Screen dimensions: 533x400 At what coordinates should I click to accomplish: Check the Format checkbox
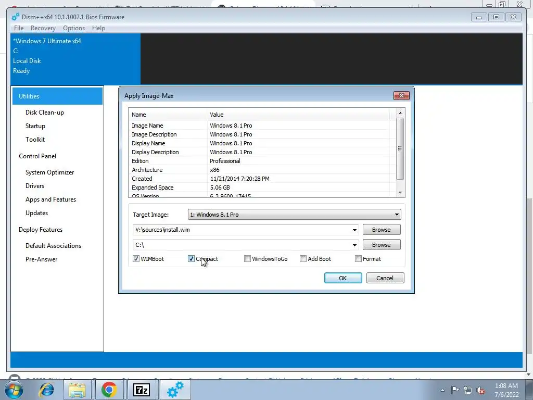[358, 259]
